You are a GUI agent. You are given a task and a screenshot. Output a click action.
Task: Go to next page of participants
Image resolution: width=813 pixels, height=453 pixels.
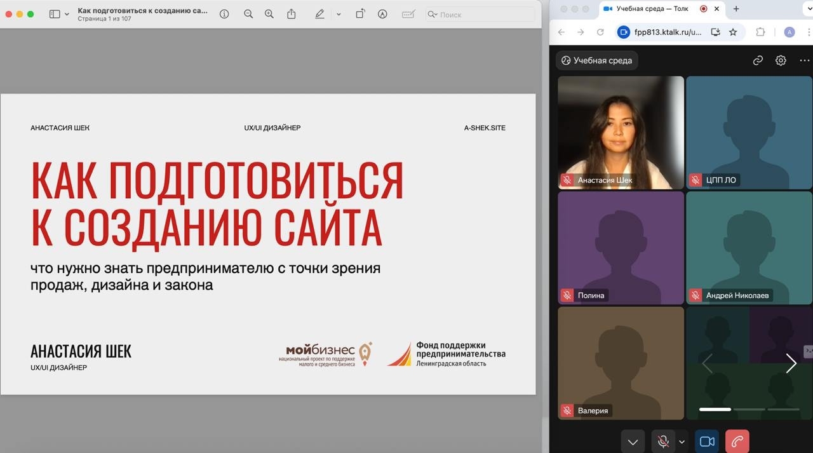(x=791, y=363)
